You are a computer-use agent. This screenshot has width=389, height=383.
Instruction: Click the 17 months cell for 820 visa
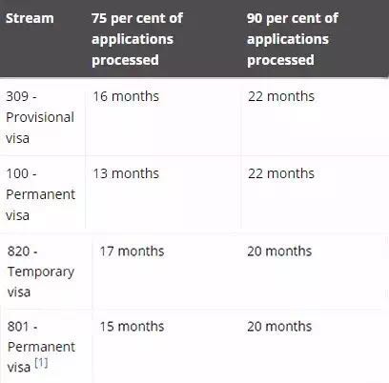[132, 252]
